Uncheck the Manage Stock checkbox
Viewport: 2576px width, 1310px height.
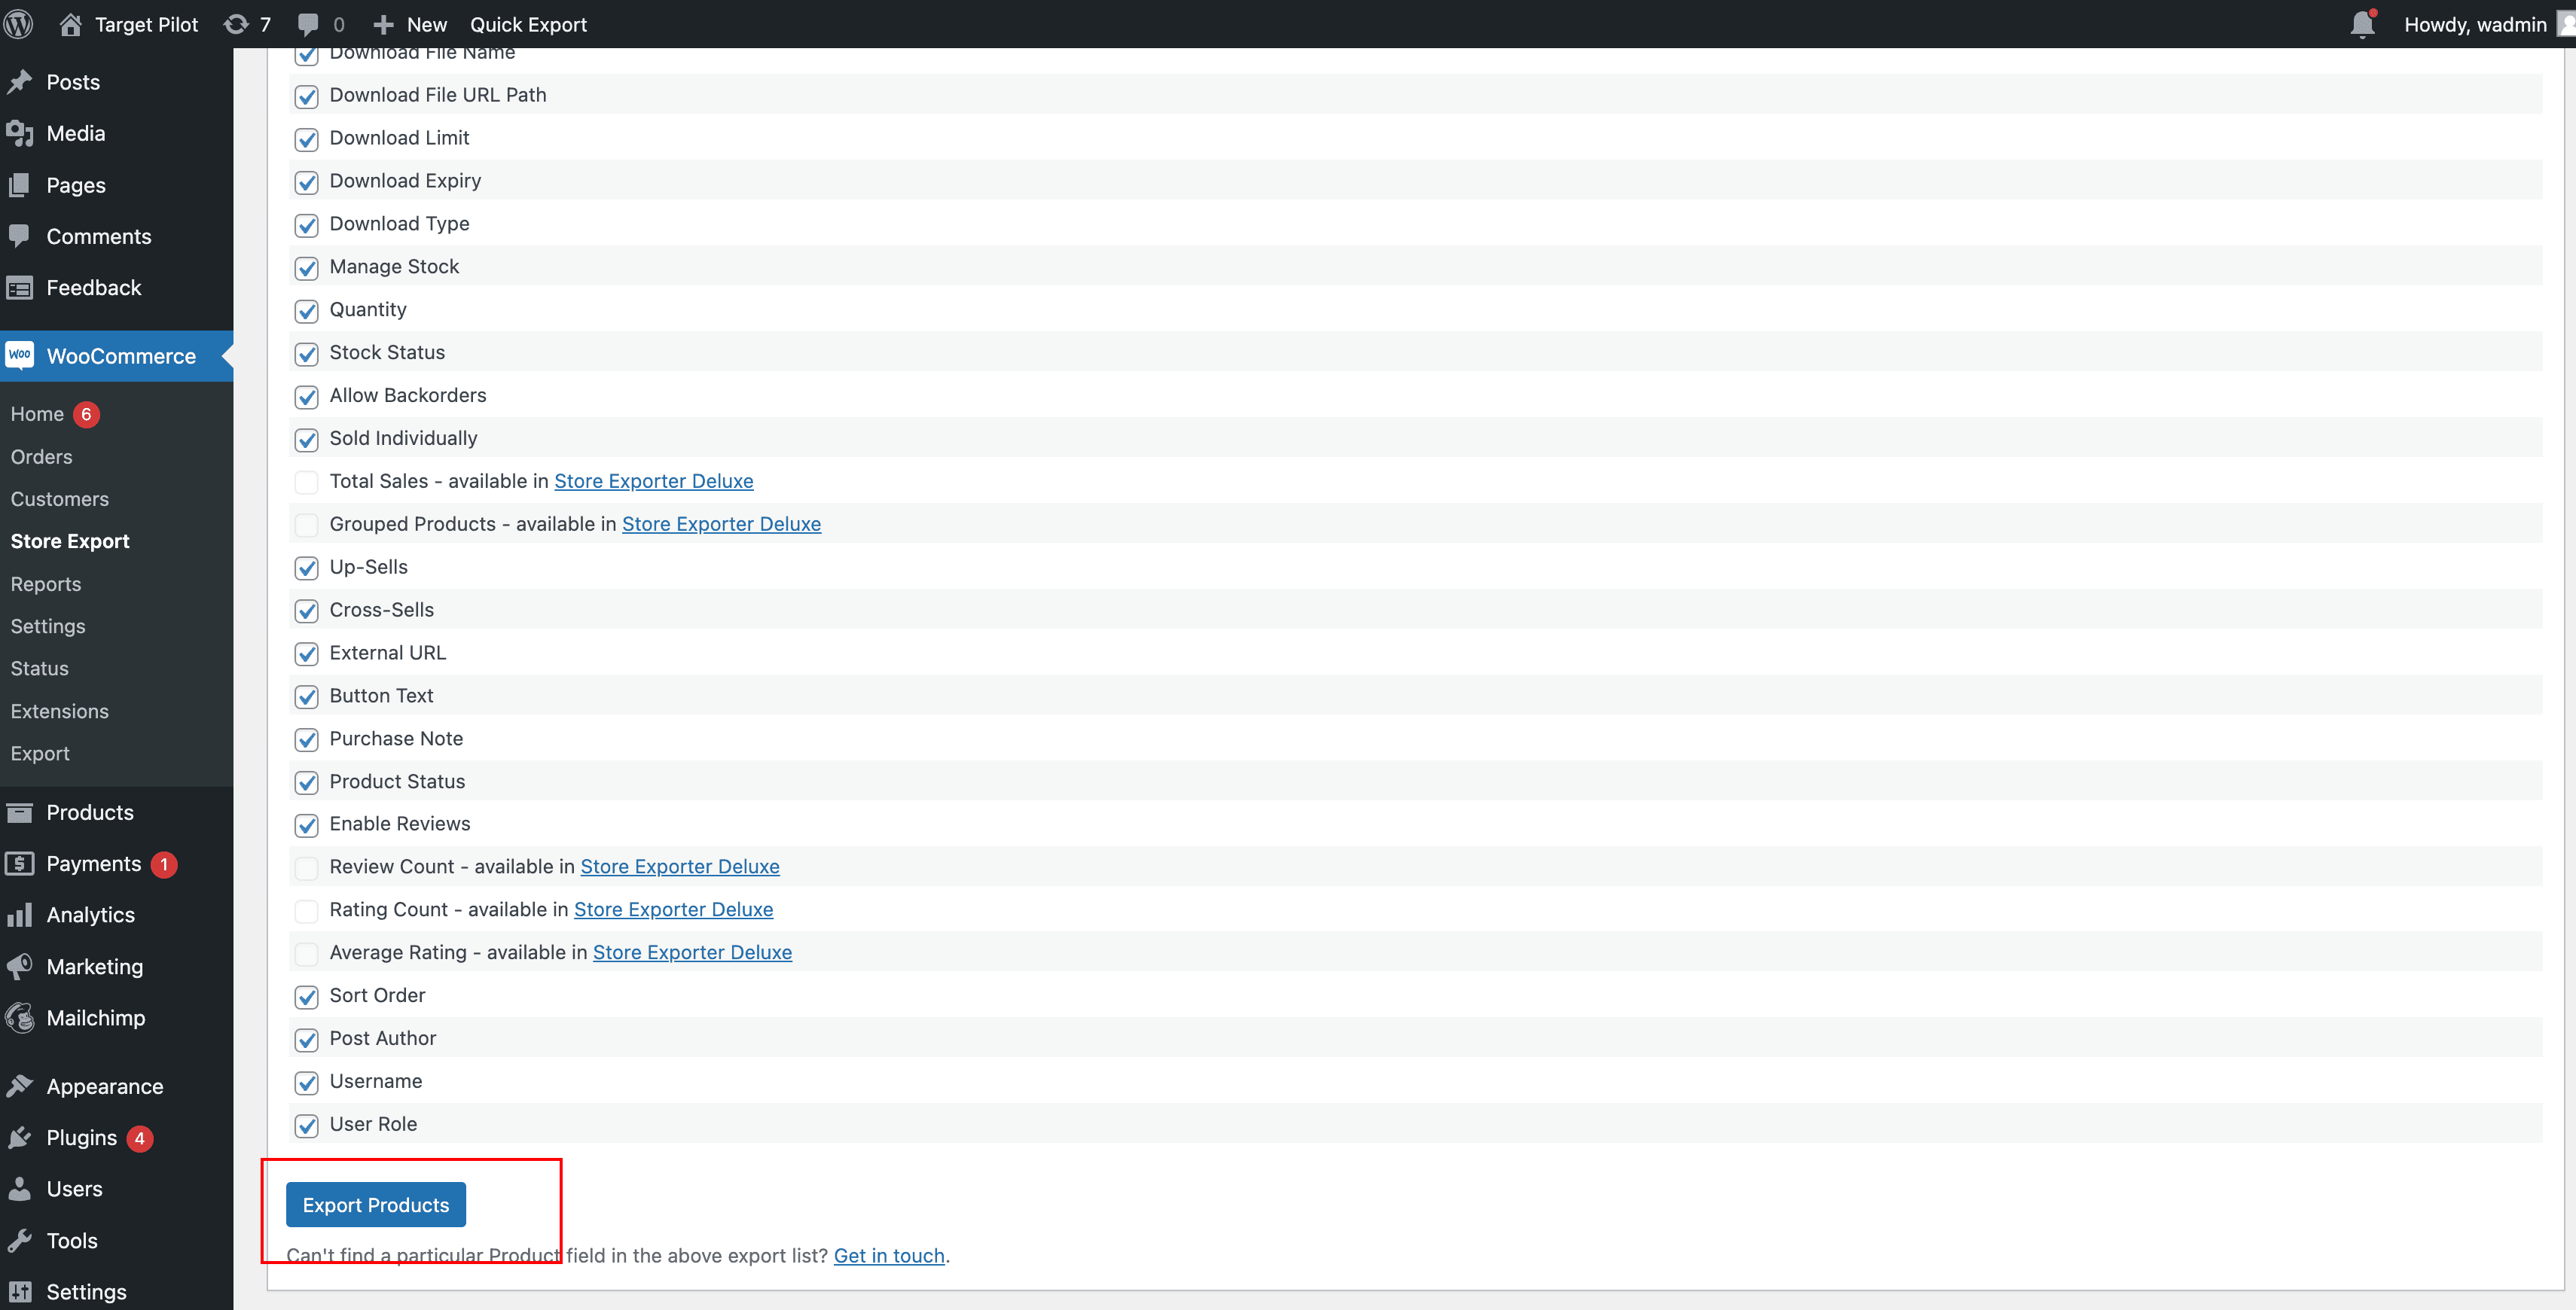tap(306, 268)
